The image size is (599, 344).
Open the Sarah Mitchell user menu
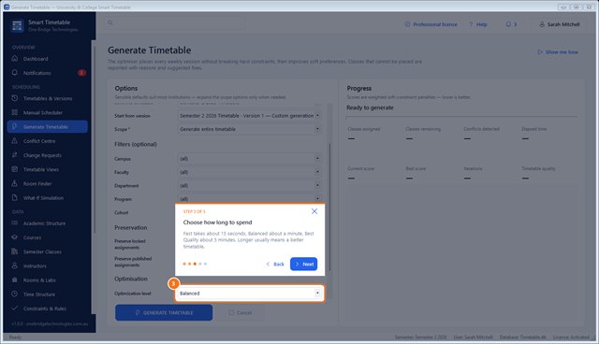(560, 24)
